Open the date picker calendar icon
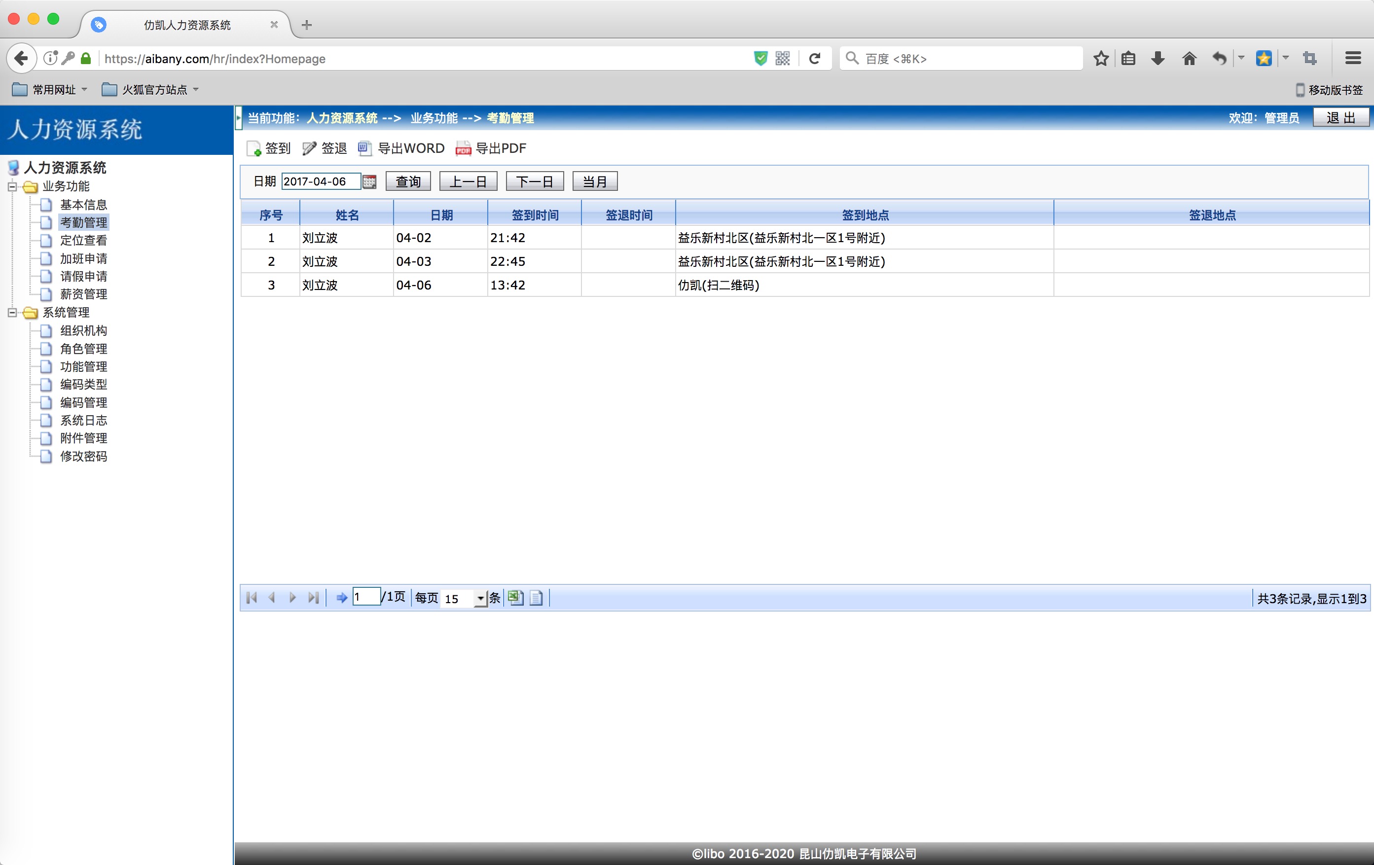The height and width of the screenshot is (865, 1374). pyautogui.click(x=370, y=182)
